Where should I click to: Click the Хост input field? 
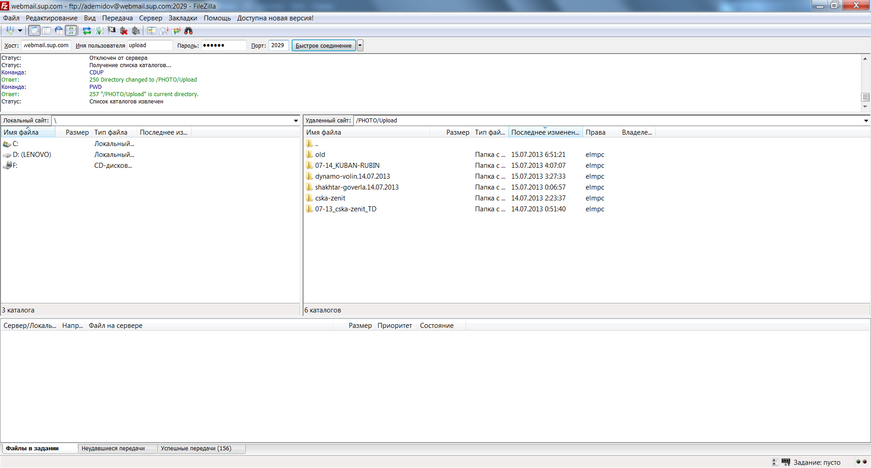point(46,45)
